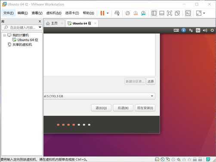The image size is (216, 162).
Task: Take a snapshot using the clock icon
Action: pos(127,13)
